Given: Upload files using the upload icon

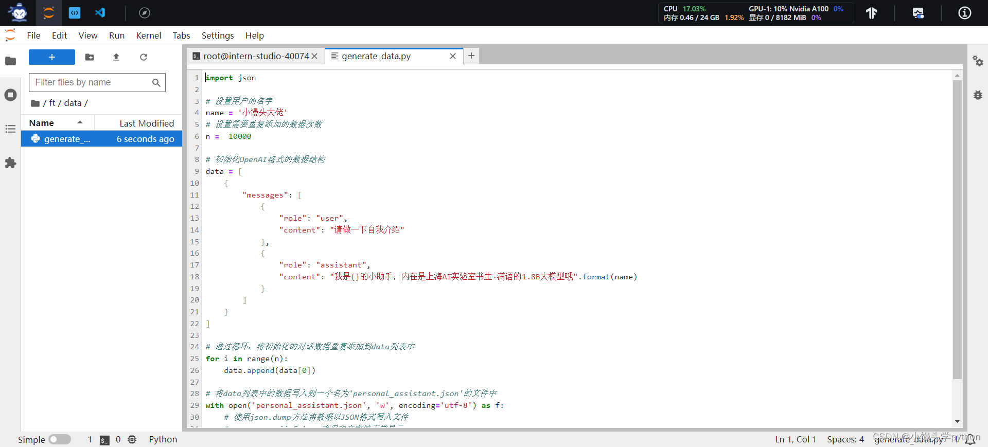Looking at the screenshot, I should click(116, 57).
